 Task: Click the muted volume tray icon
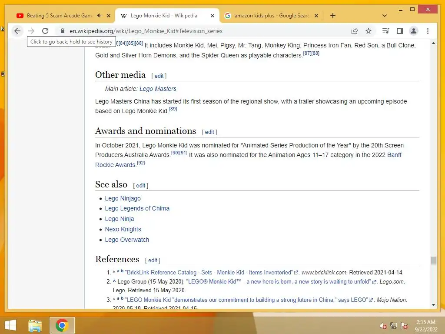click(x=383, y=326)
